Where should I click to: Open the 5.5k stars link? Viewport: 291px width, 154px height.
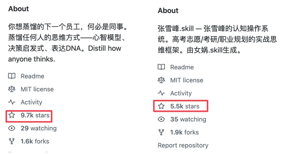[x=185, y=106]
